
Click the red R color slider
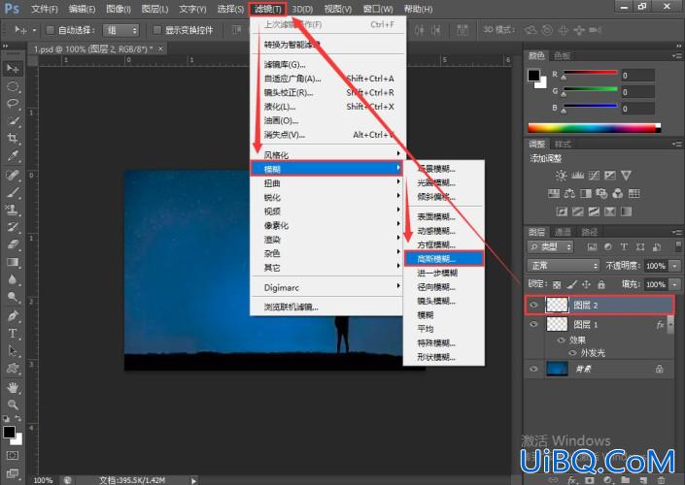(590, 73)
